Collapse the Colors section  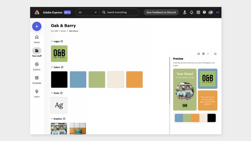pyautogui.click(x=52, y=67)
